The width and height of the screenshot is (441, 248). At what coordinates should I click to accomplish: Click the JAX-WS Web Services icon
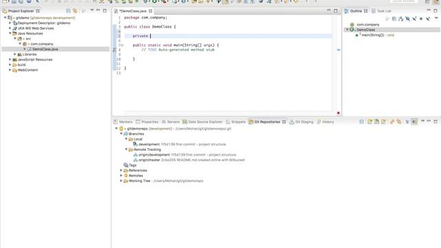(x=15, y=28)
